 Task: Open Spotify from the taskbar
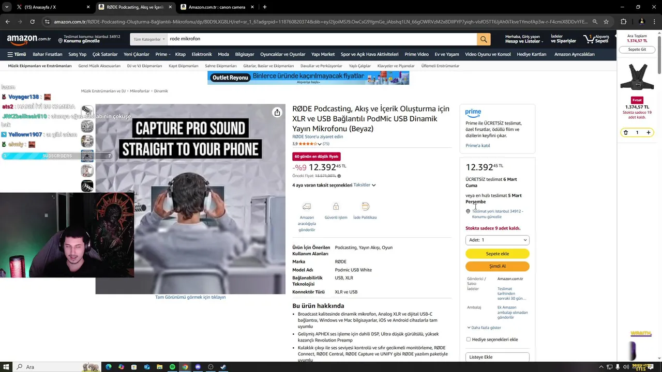click(x=172, y=367)
